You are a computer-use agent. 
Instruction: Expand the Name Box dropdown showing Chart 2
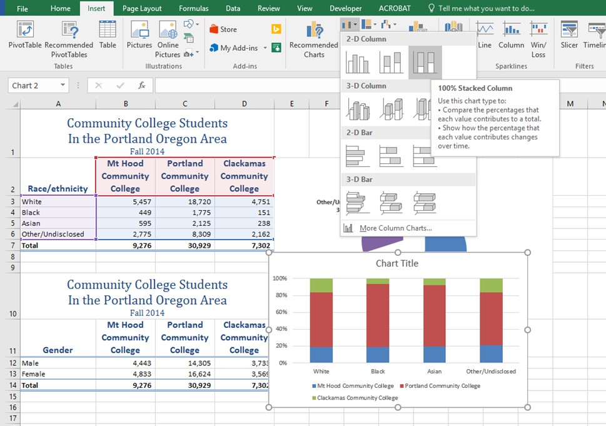coord(63,85)
